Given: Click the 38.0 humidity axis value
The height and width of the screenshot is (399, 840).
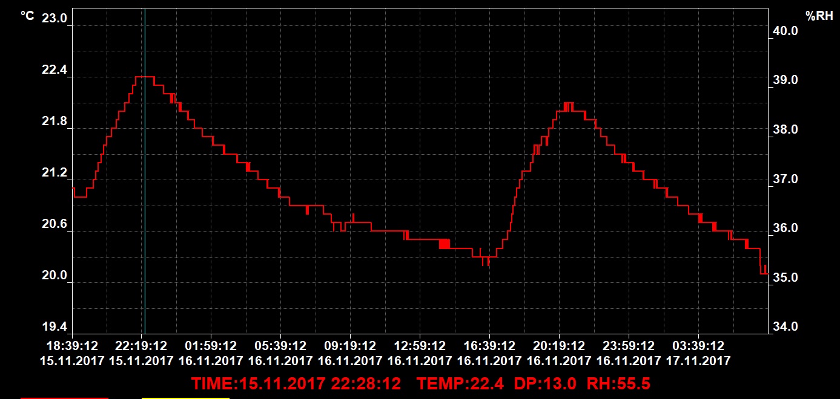Looking at the screenshot, I should click(785, 129).
